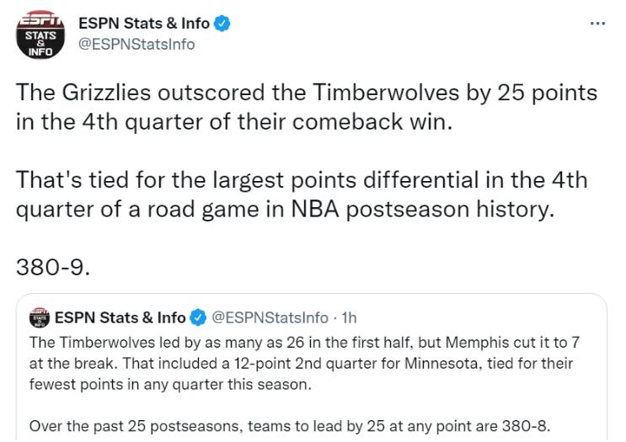The width and height of the screenshot is (626, 442).
Task: Click the verified badge in quoted tweet
Action: pos(198,318)
